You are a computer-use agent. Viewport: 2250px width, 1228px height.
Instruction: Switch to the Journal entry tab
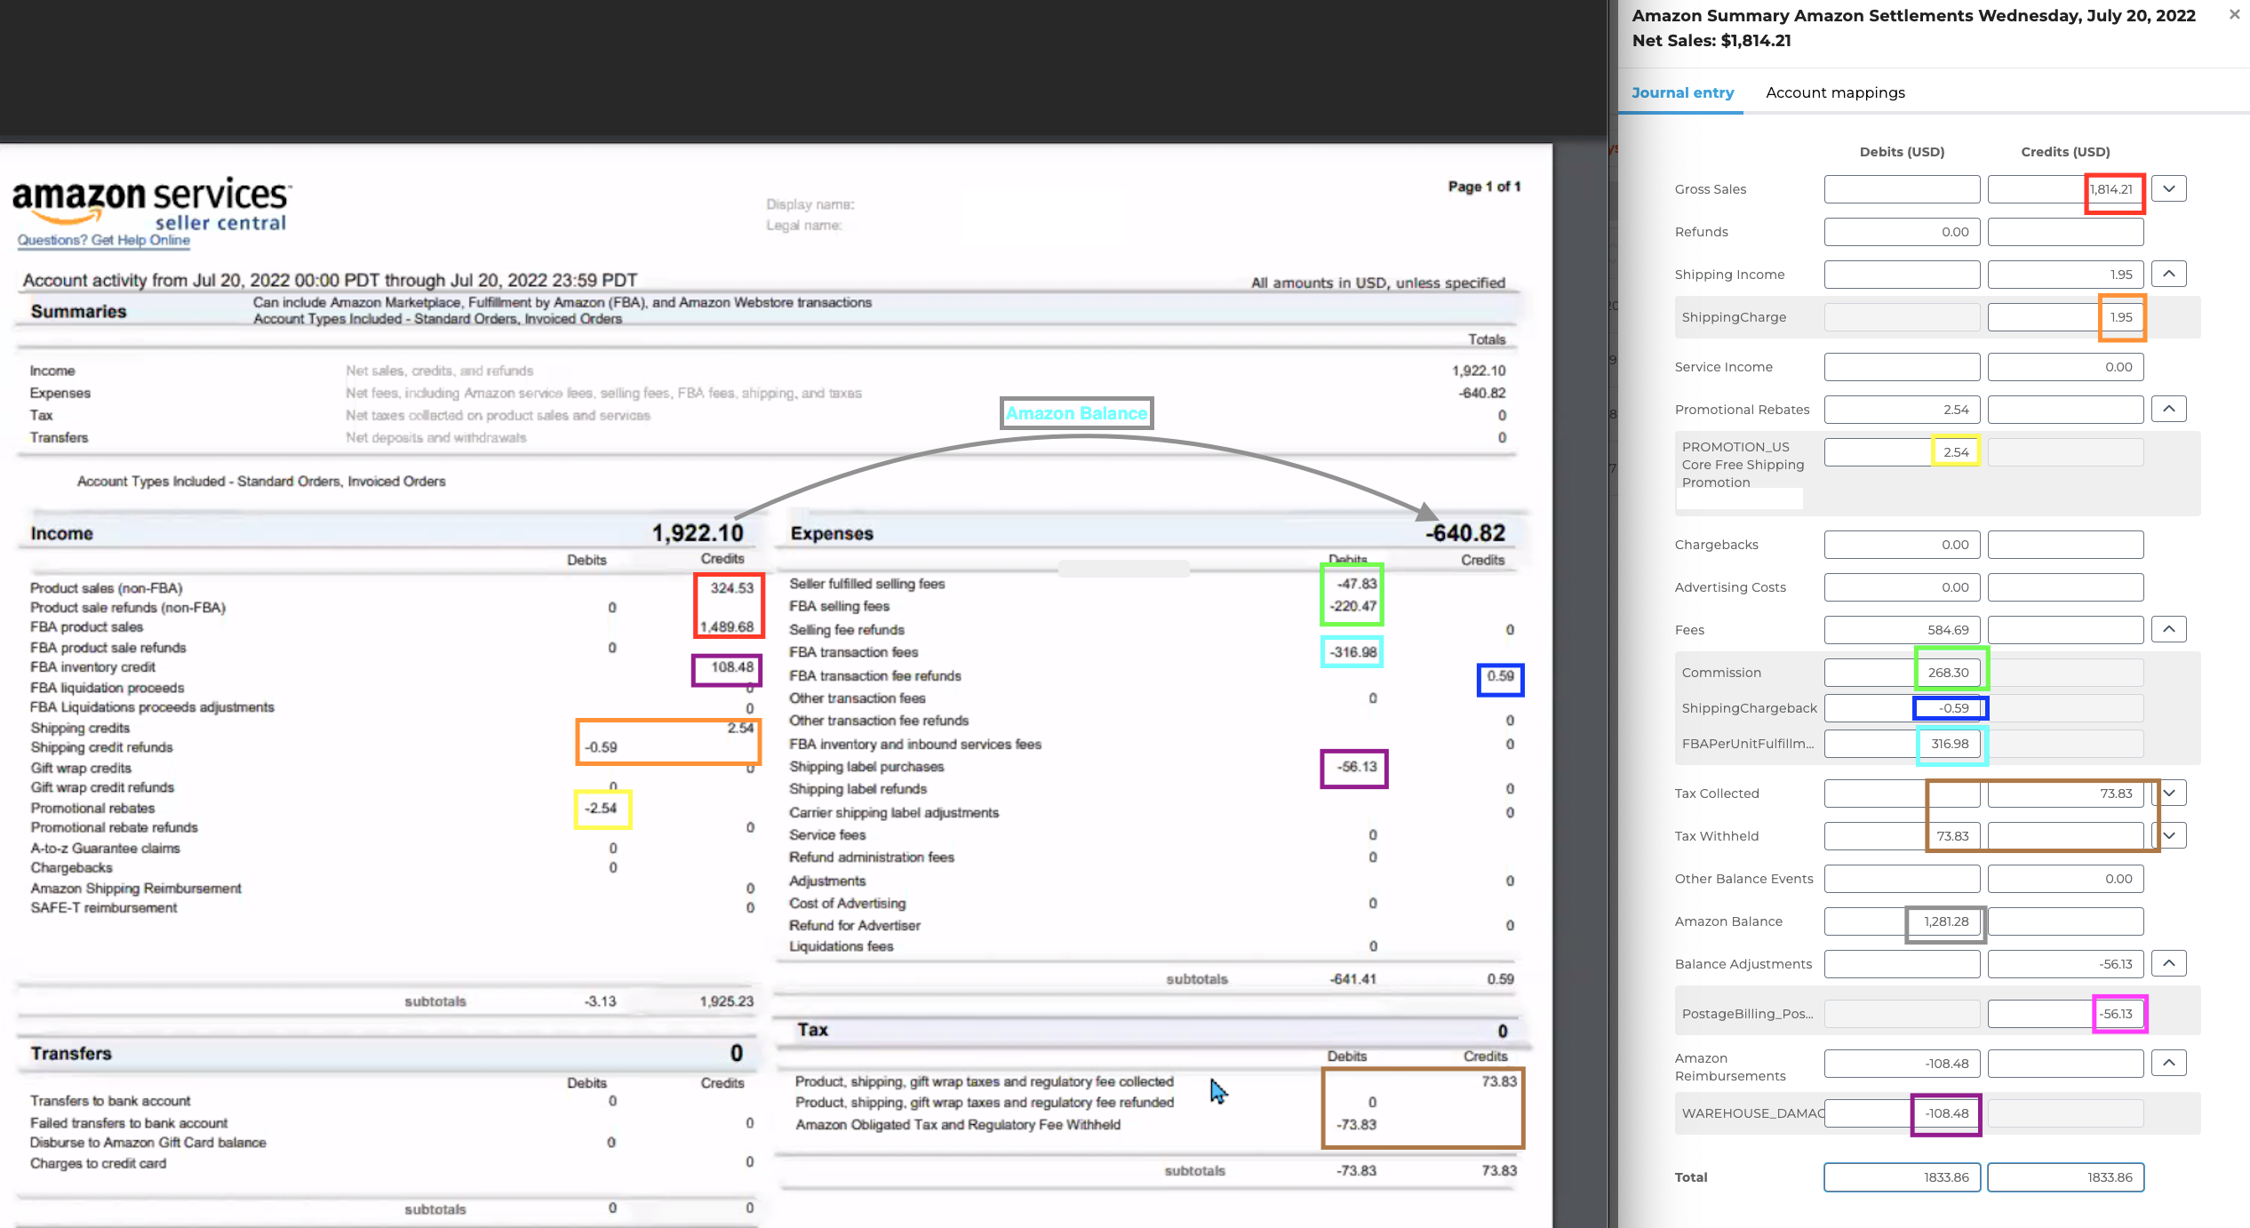click(1682, 92)
